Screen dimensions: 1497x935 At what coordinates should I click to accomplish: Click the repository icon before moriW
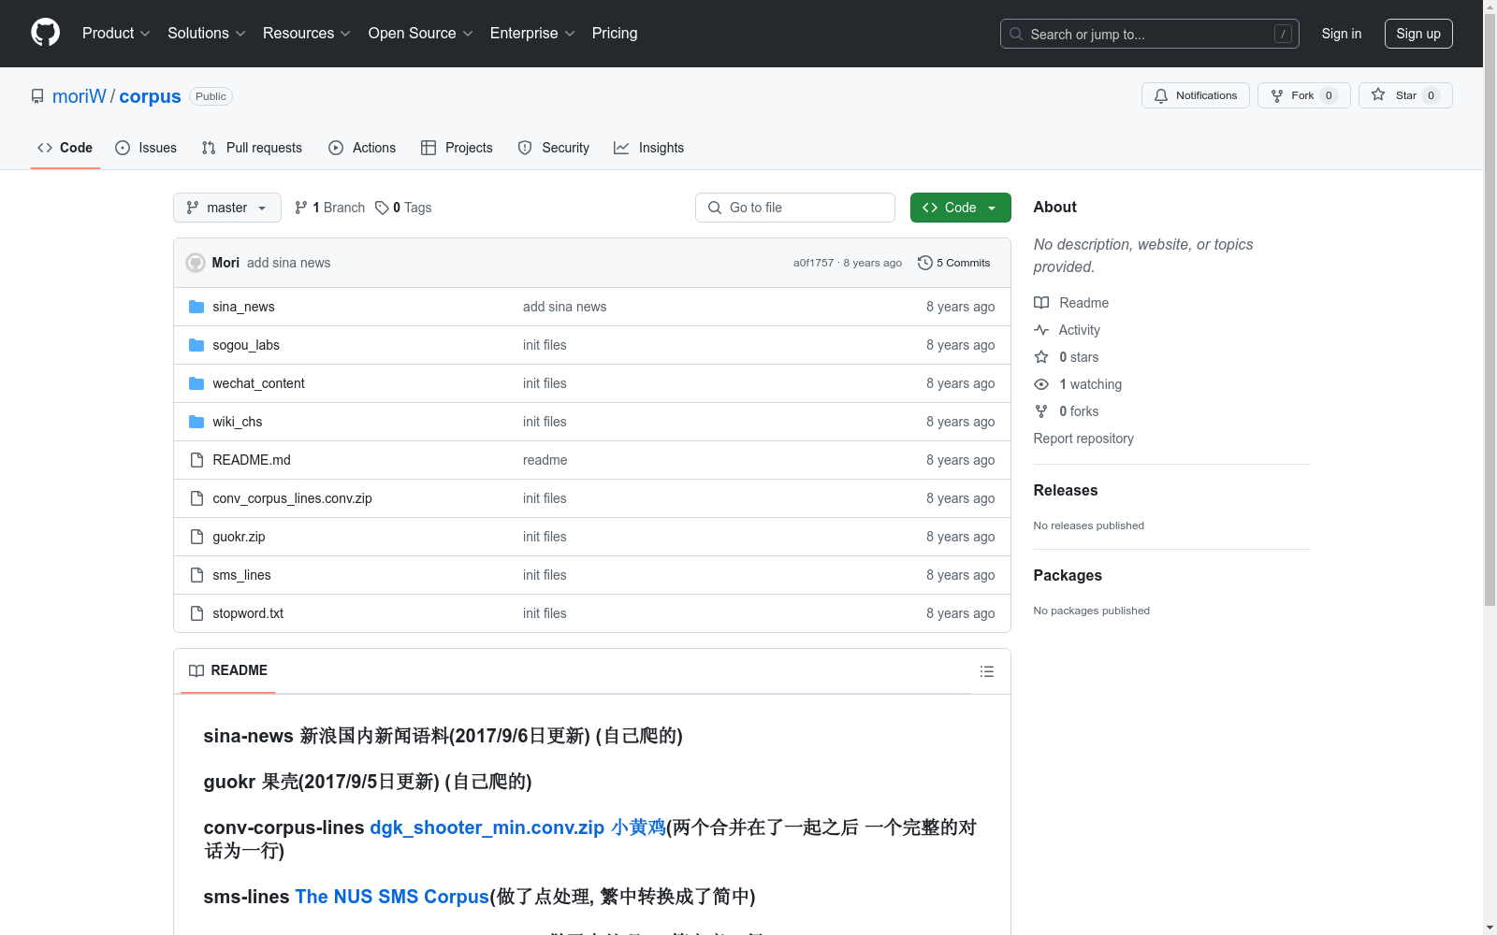[x=37, y=96]
